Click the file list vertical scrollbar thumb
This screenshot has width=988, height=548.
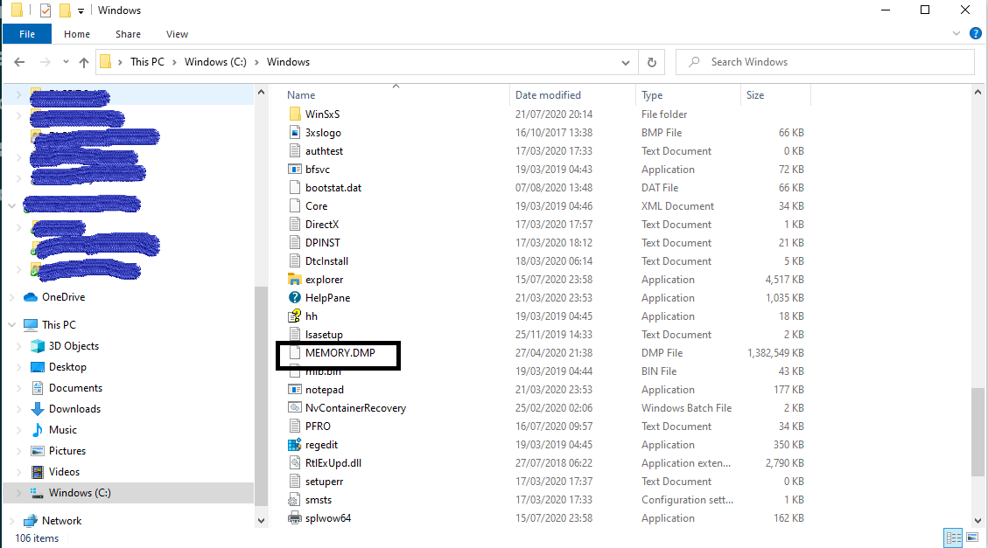click(x=977, y=433)
